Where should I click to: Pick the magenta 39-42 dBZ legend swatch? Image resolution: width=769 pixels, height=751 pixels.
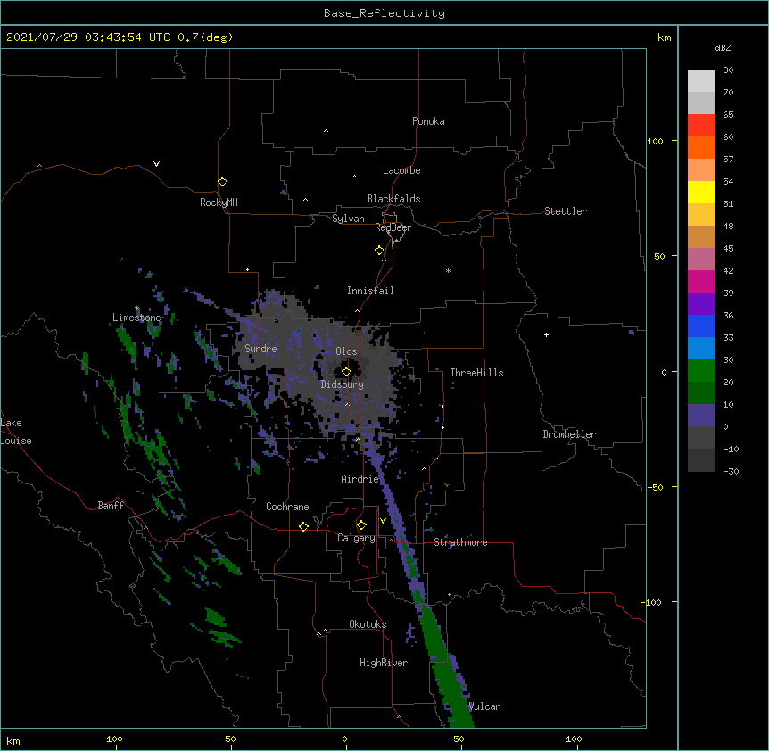701,281
